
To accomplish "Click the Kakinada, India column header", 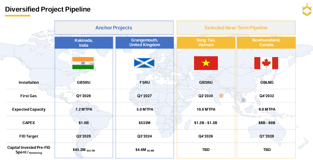I will (x=84, y=43).
